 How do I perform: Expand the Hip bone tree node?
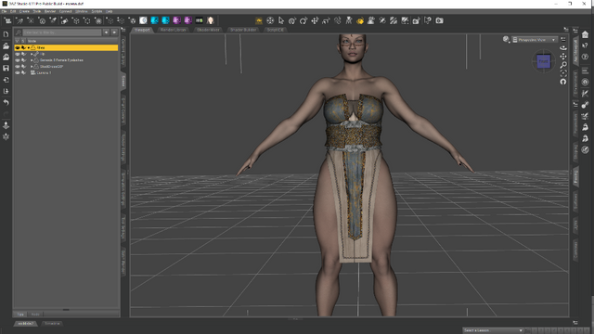(x=32, y=54)
